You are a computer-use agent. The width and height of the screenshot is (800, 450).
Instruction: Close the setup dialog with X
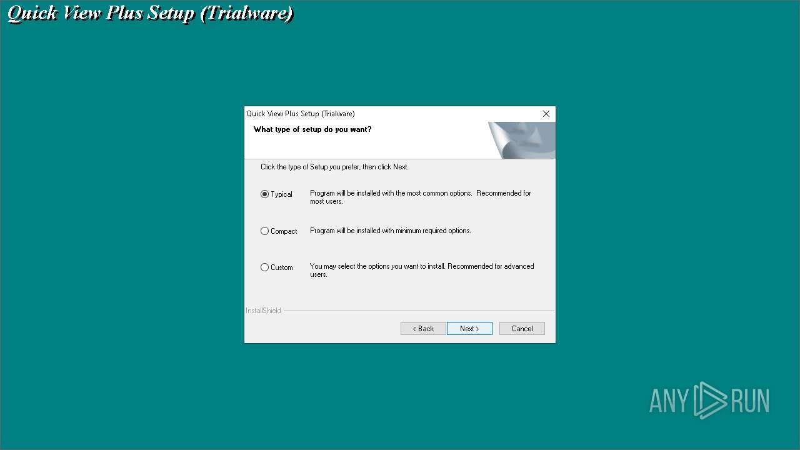pos(546,114)
